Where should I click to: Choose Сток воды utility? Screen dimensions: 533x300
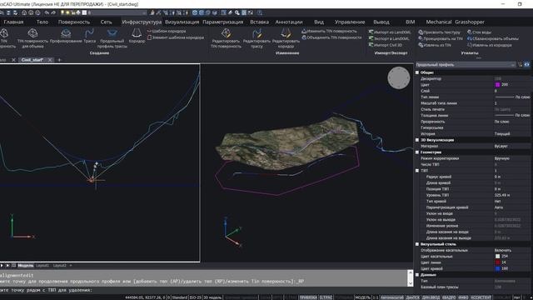(x=479, y=32)
